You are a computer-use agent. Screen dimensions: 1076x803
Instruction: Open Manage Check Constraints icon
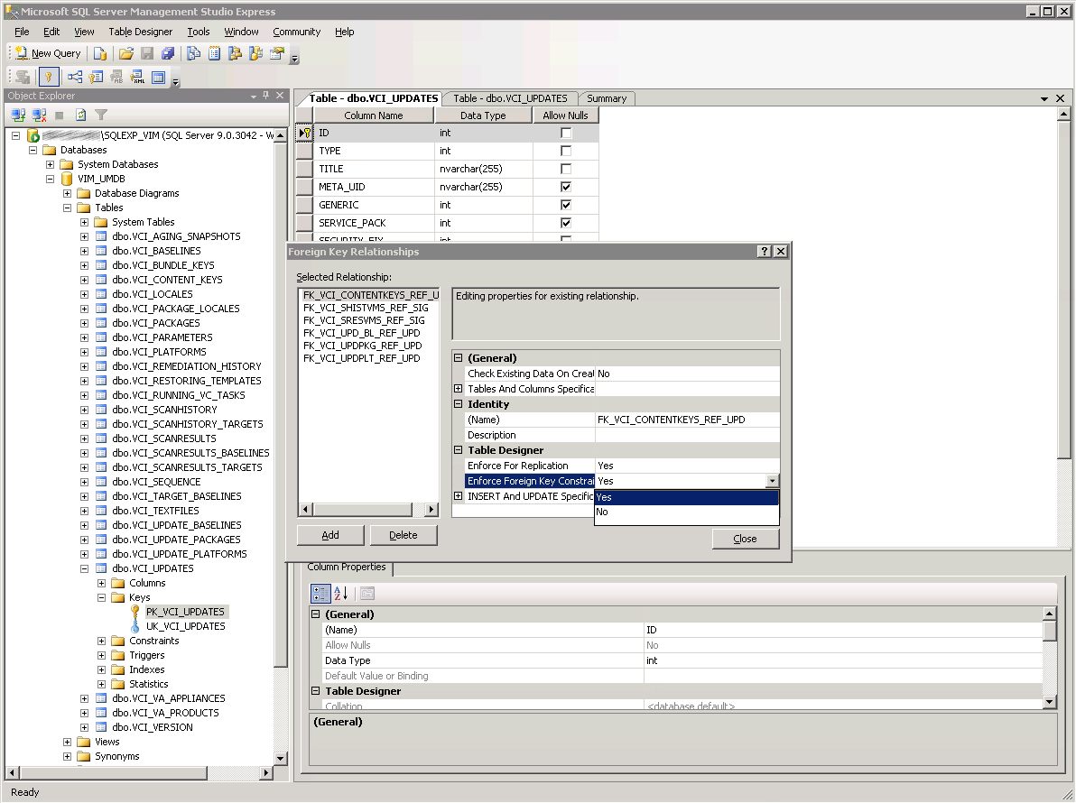tap(159, 78)
